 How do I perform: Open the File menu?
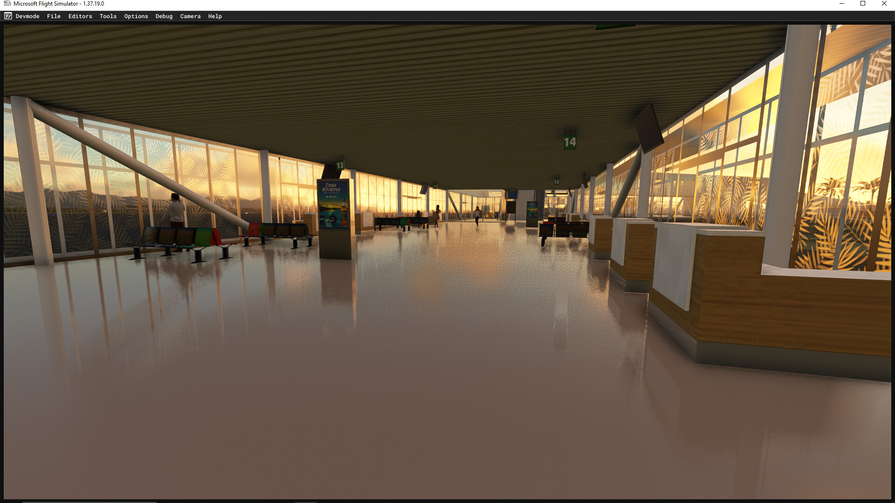tap(54, 16)
